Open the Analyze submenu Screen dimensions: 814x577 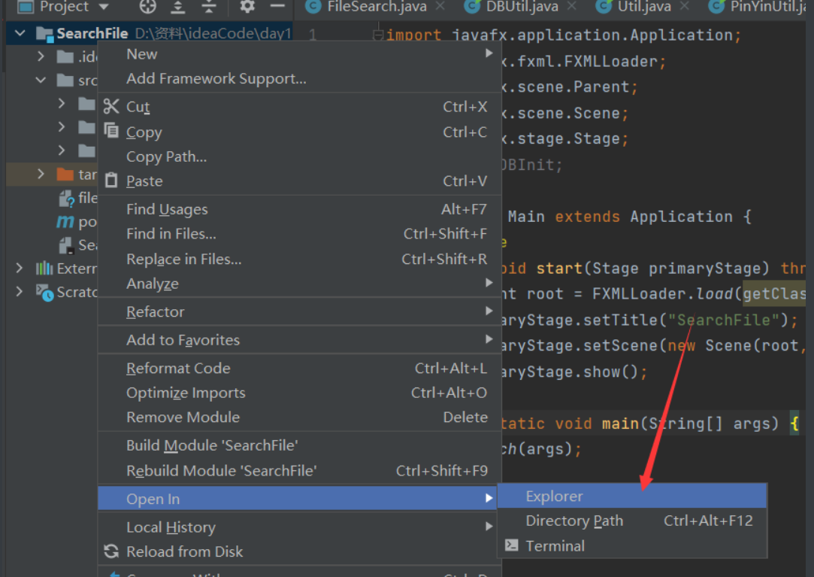click(x=300, y=284)
